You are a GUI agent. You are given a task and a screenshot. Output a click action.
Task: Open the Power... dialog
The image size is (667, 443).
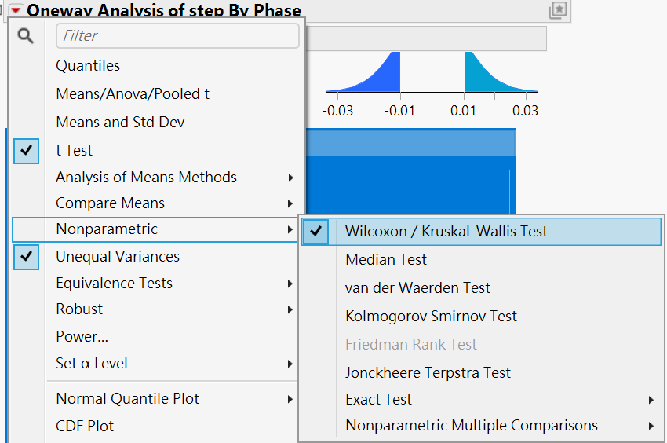click(x=82, y=337)
